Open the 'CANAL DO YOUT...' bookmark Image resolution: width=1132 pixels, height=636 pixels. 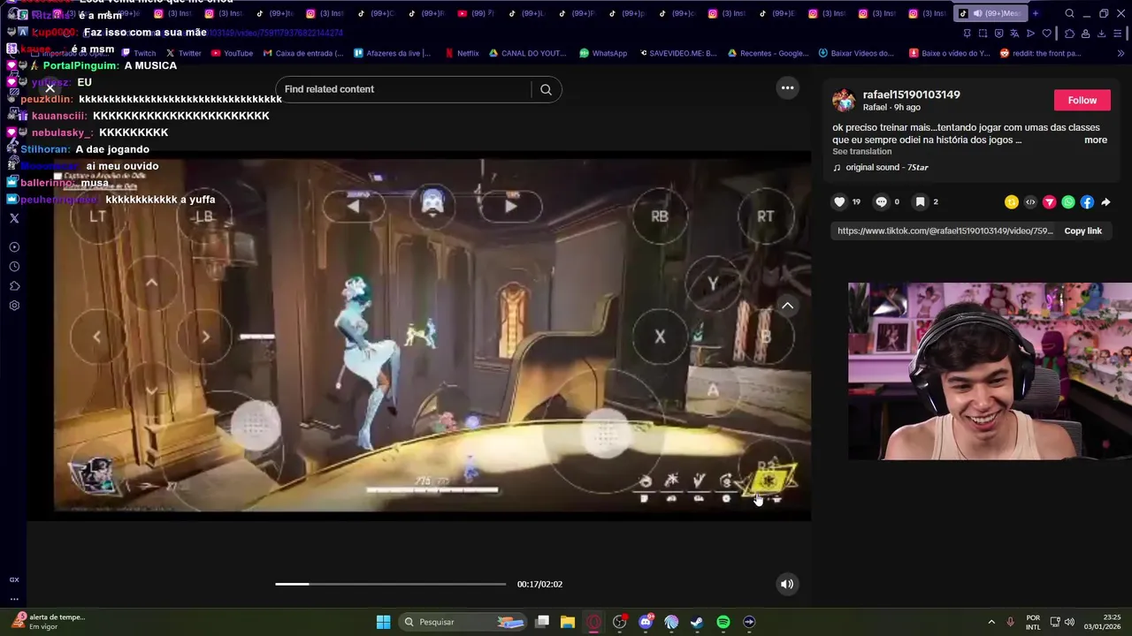tap(527, 53)
